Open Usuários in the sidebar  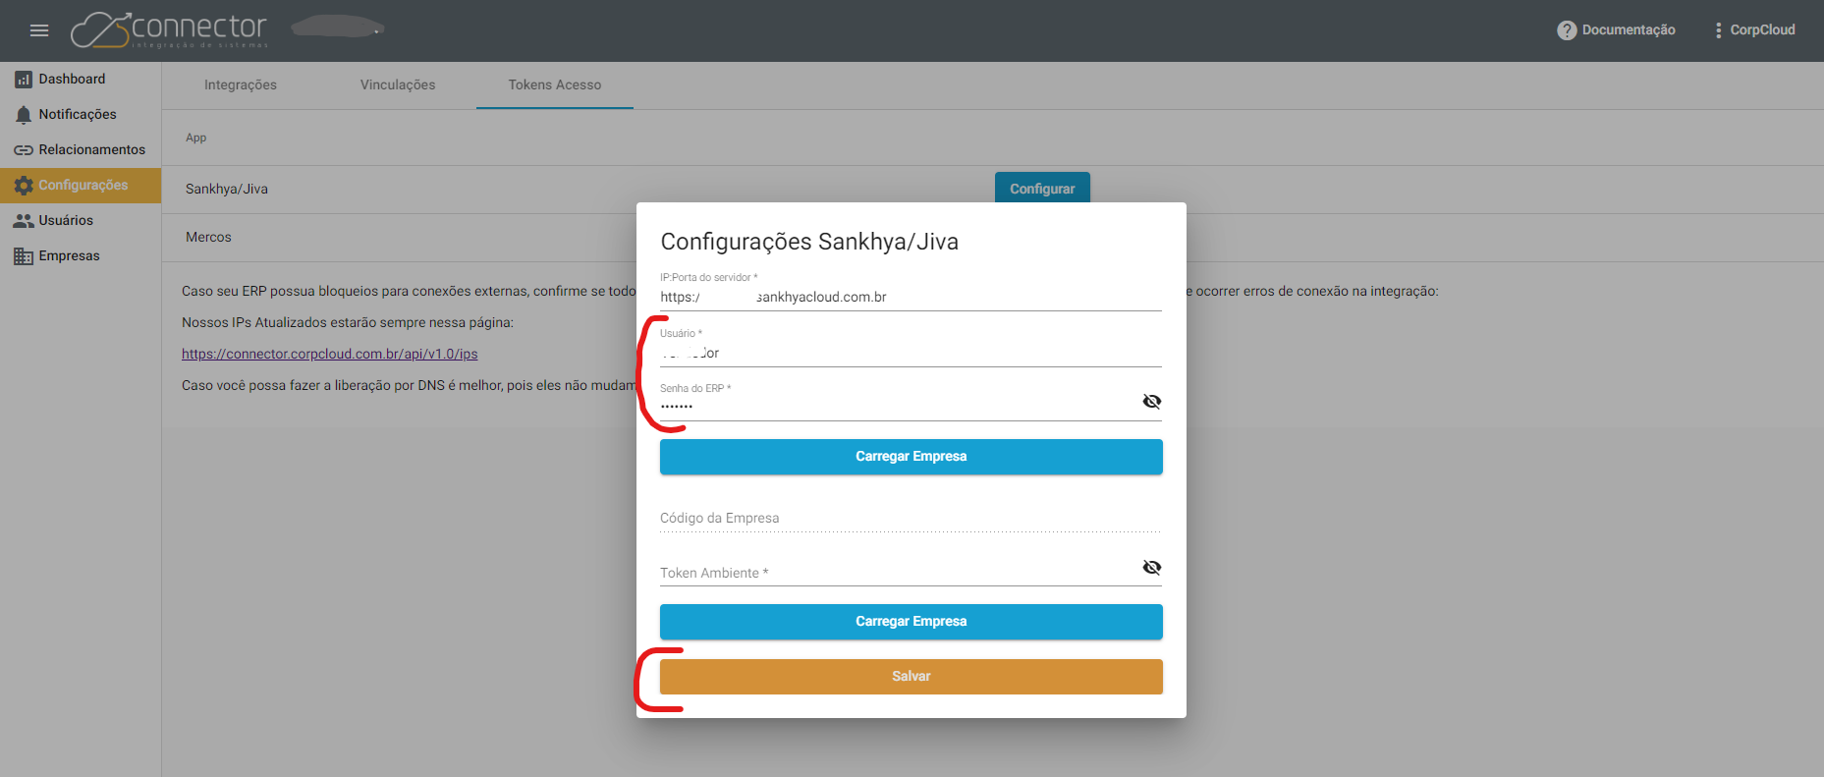pos(81,220)
